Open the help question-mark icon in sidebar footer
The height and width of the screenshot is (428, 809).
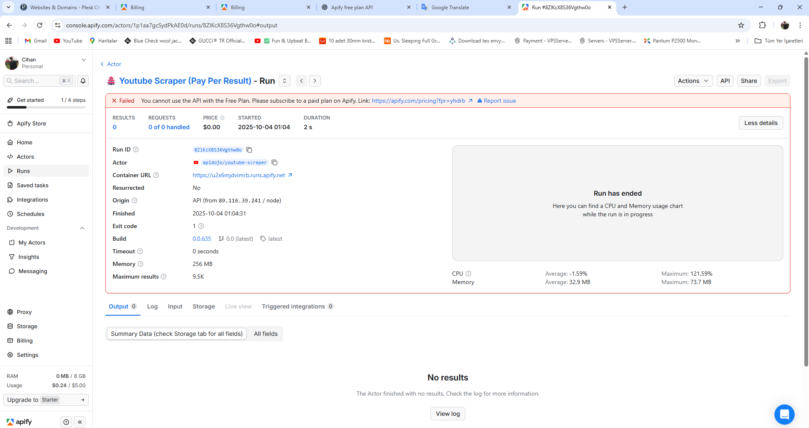(66, 422)
